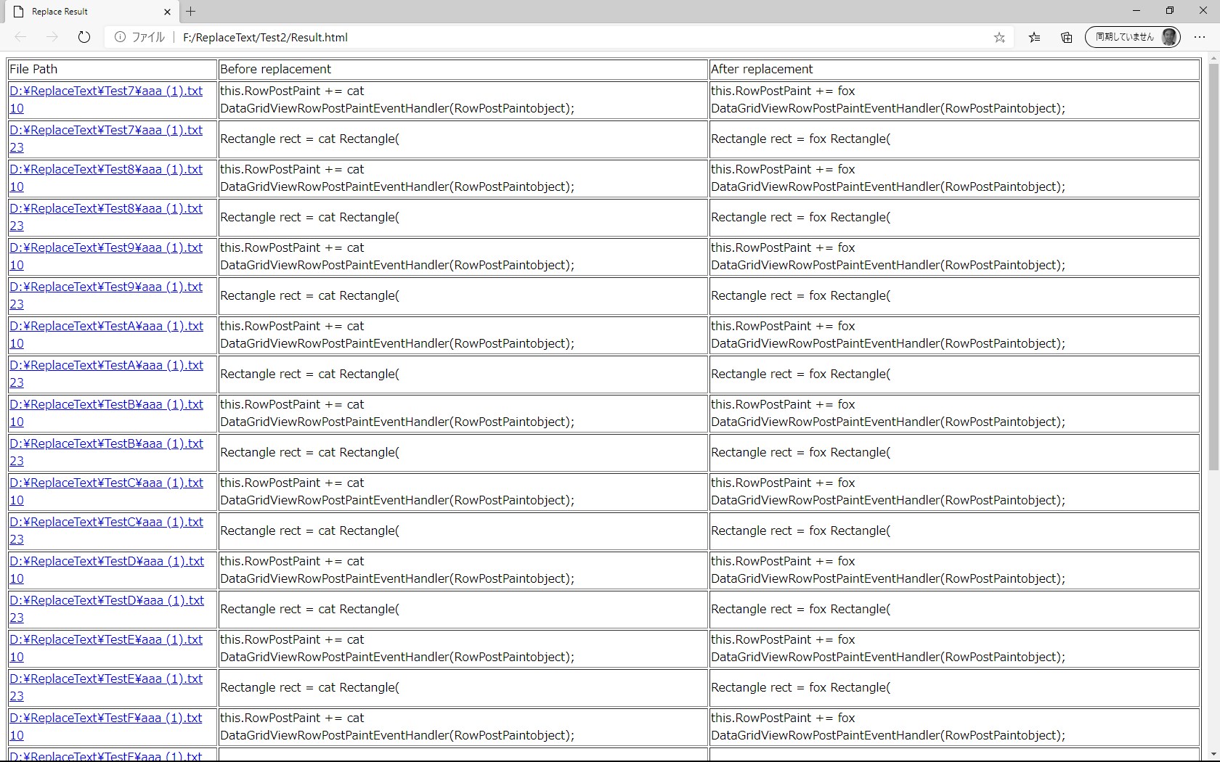Viewport: 1220px width, 762px height.
Task: Click TestE 'Rectangle rect = cat Rectangle(' cell
Action: click(463, 687)
